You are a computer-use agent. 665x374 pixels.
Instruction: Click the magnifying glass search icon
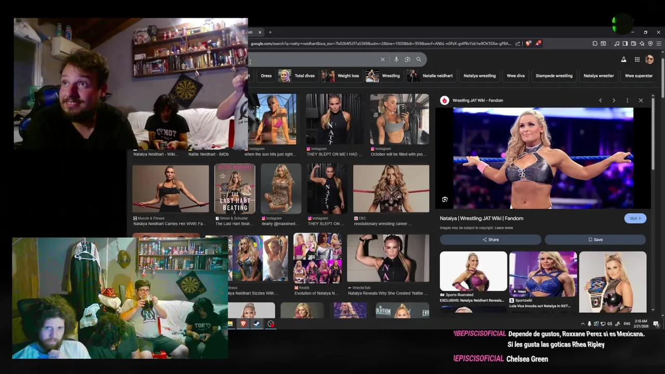pyautogui.click(x=419, y=59)
